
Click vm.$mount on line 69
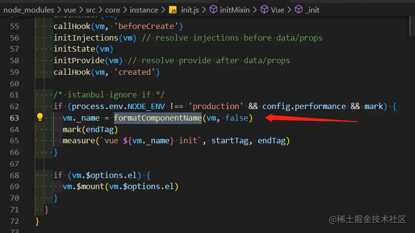(83, 187)
